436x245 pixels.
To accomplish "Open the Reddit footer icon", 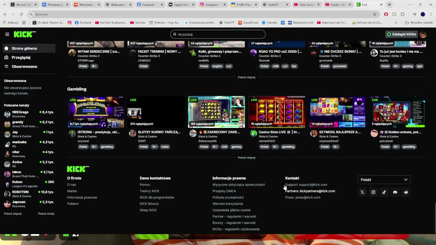I will (406, 192).
